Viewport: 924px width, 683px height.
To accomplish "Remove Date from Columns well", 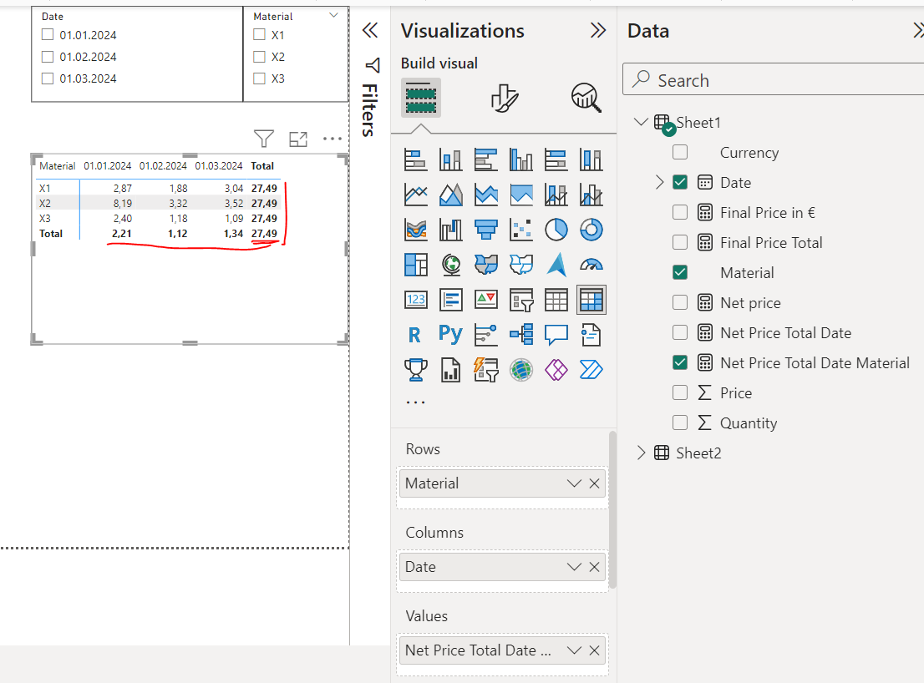I will pos(595,567).
